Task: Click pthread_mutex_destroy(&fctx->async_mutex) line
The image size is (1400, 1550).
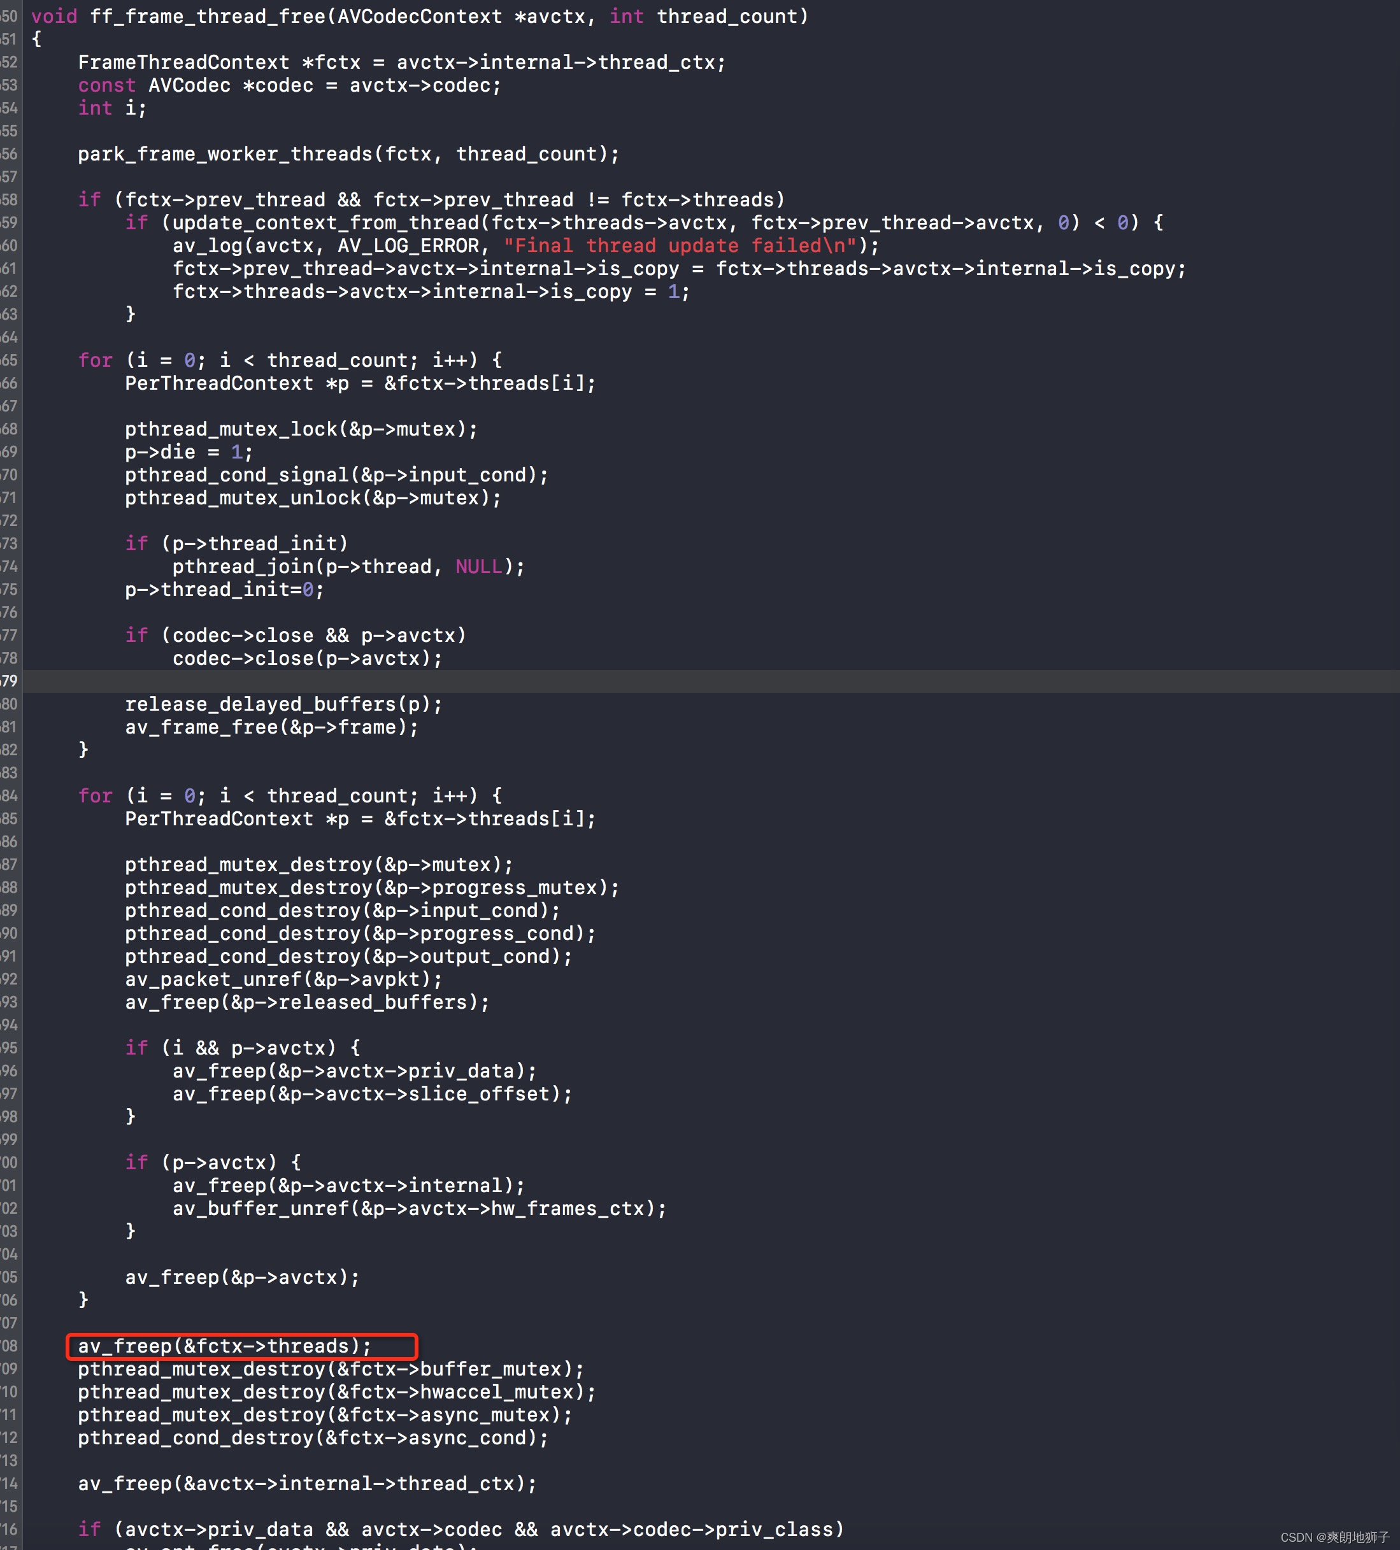Action: pyautogui.click(x=325, y=1416)
